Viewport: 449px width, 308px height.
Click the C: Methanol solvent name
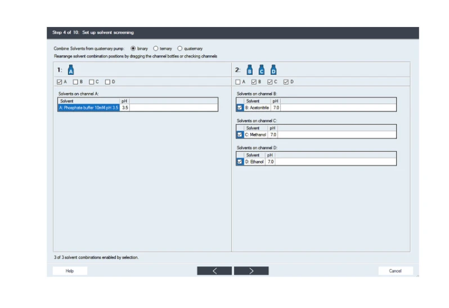click(255, 135)
